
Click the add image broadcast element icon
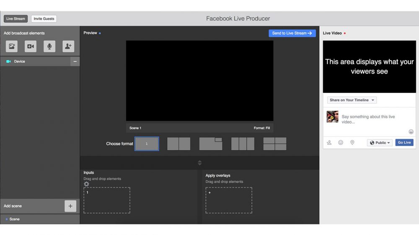(12, 46)
